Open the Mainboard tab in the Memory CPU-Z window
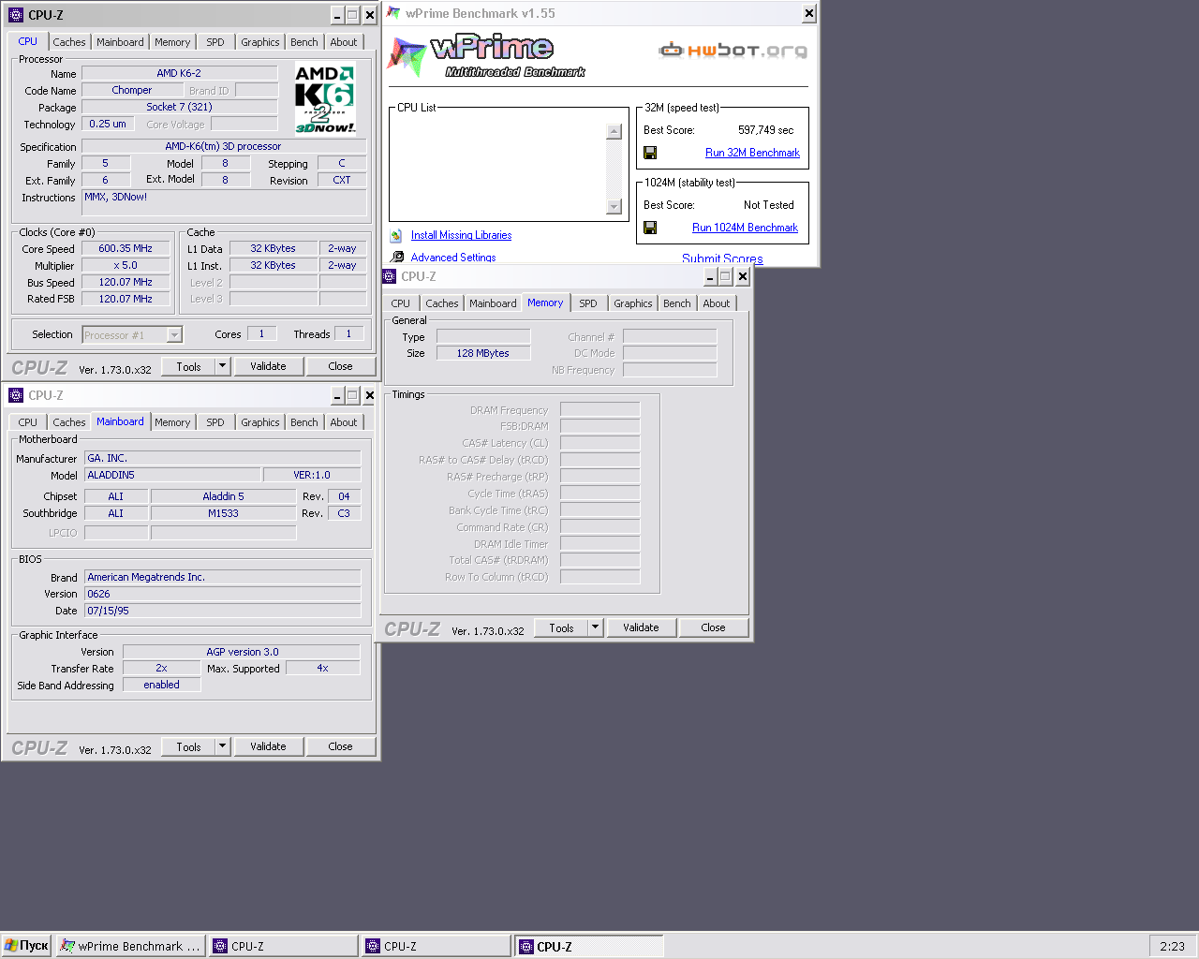This screenshot has width=1199, height=959. (x=493, y=303)
